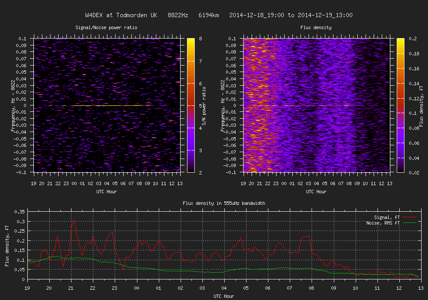Click the 8 tick label on the S/N color bar

201,39
